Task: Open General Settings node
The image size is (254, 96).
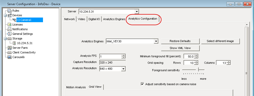Action: coord(22,34)
